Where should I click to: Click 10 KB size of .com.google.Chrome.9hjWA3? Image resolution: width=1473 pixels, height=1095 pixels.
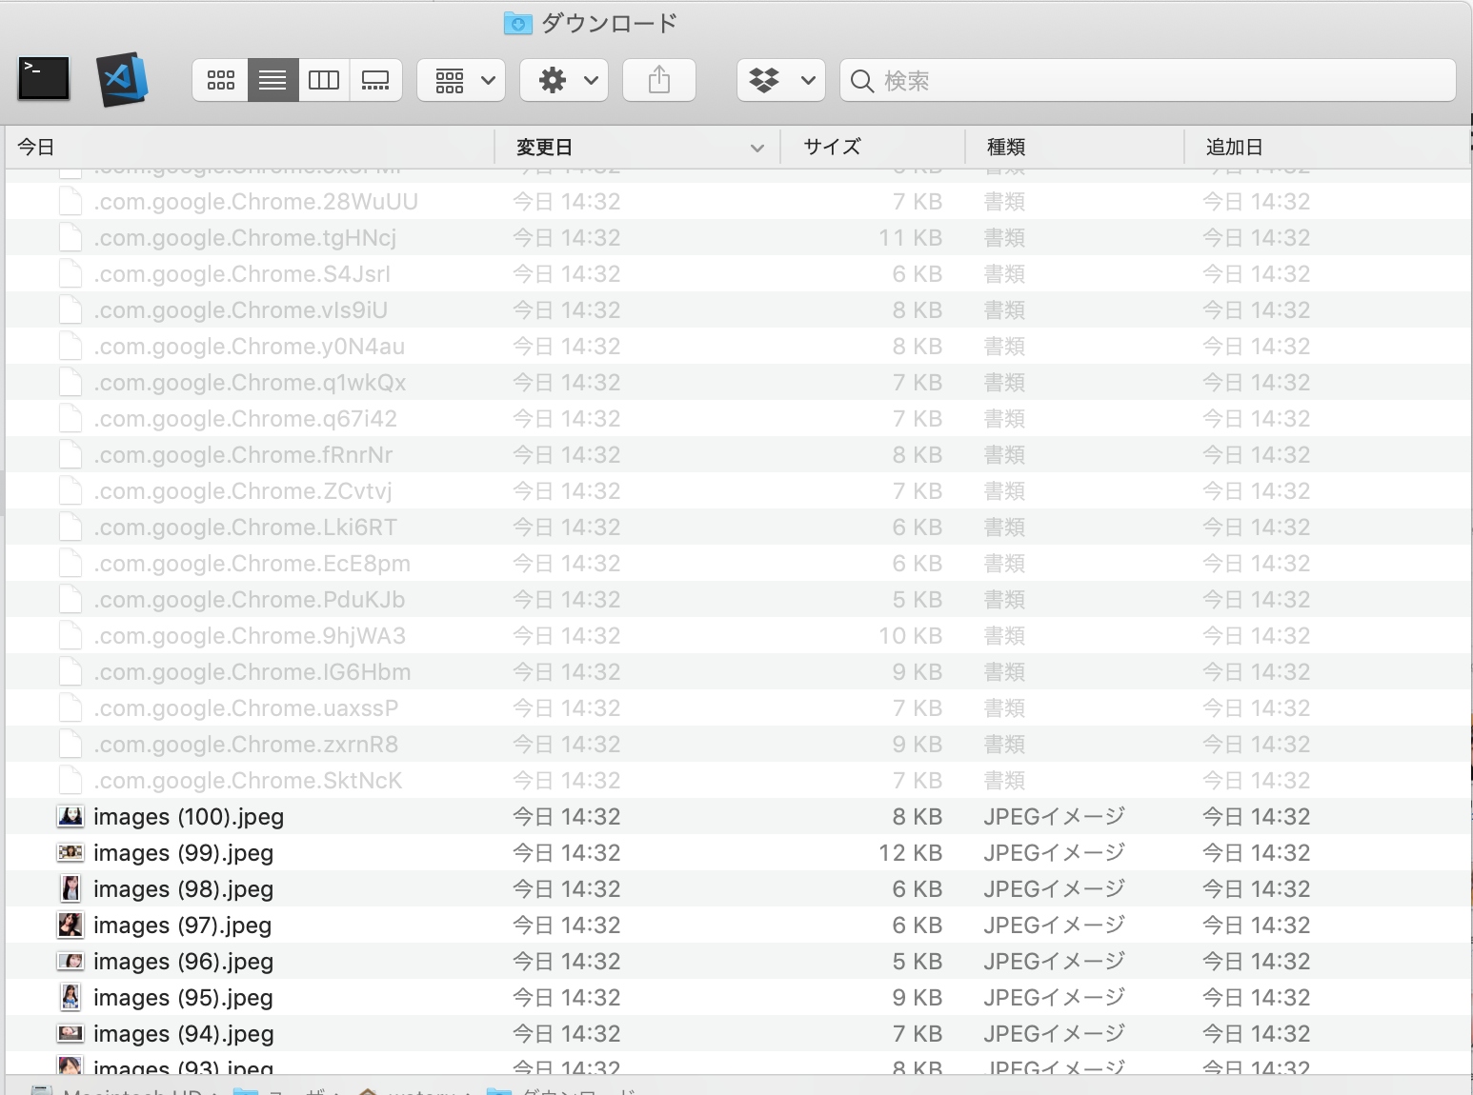click(910, 636)
